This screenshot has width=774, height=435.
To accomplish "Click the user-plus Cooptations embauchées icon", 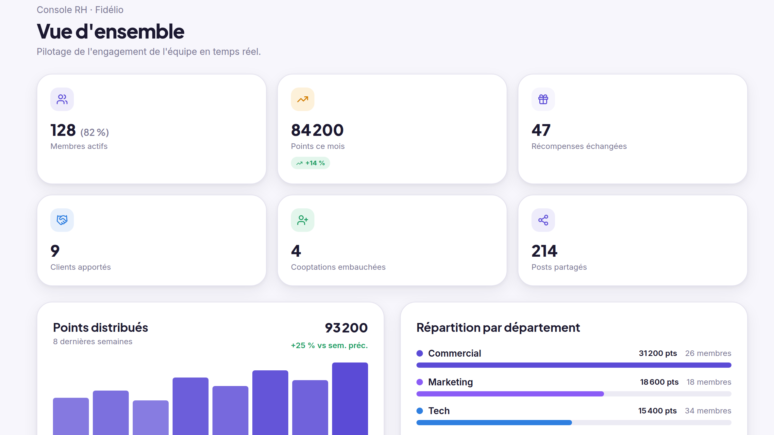I will 303,220.
